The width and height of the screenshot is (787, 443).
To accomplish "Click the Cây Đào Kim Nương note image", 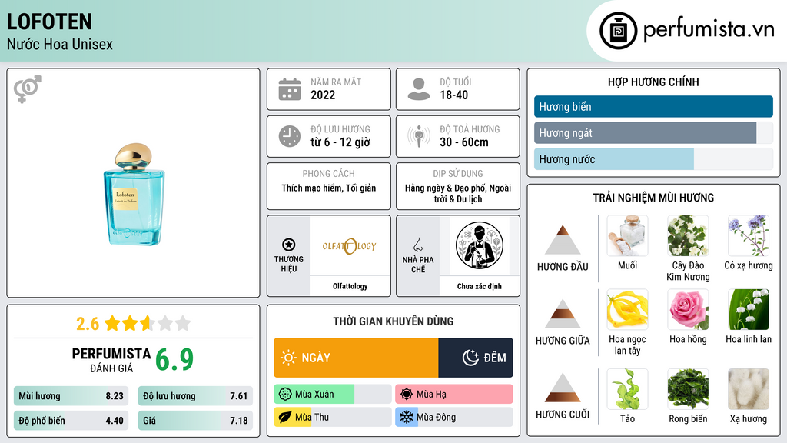I will (688, 236).
